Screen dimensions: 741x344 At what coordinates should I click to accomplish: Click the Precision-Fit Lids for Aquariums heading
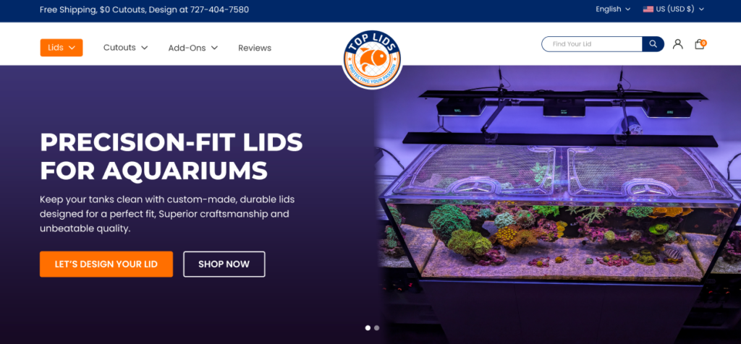[x=172, y=156]
